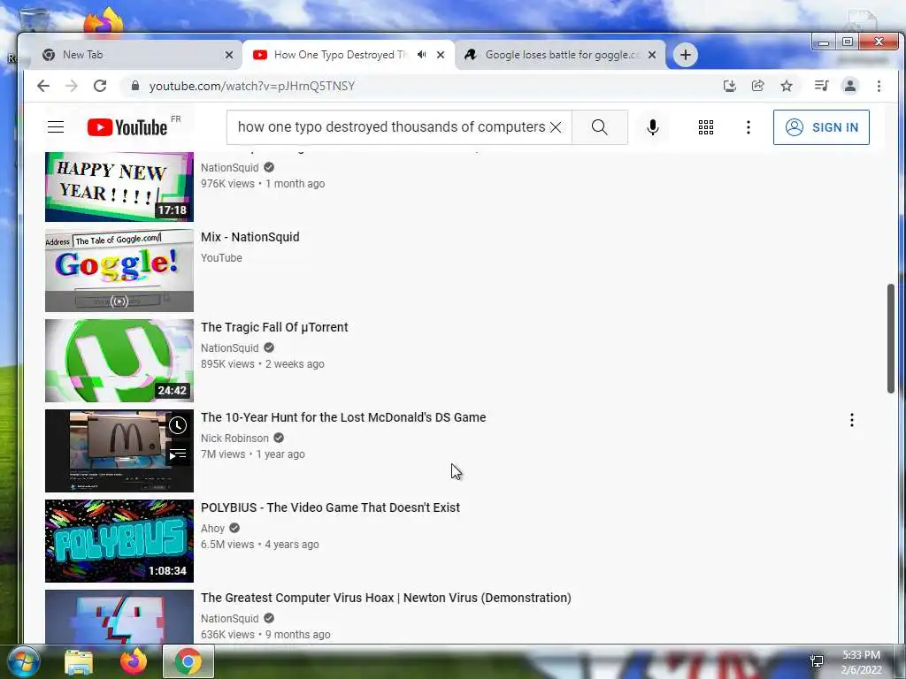Visit NationSquid channel under µTorrent video
Screen dimensions: 906x679
point(229,348)
